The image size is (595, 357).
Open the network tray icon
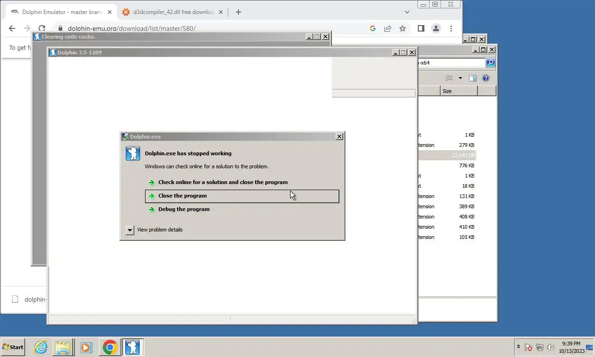pyautogui.click(x=540, y=347)
